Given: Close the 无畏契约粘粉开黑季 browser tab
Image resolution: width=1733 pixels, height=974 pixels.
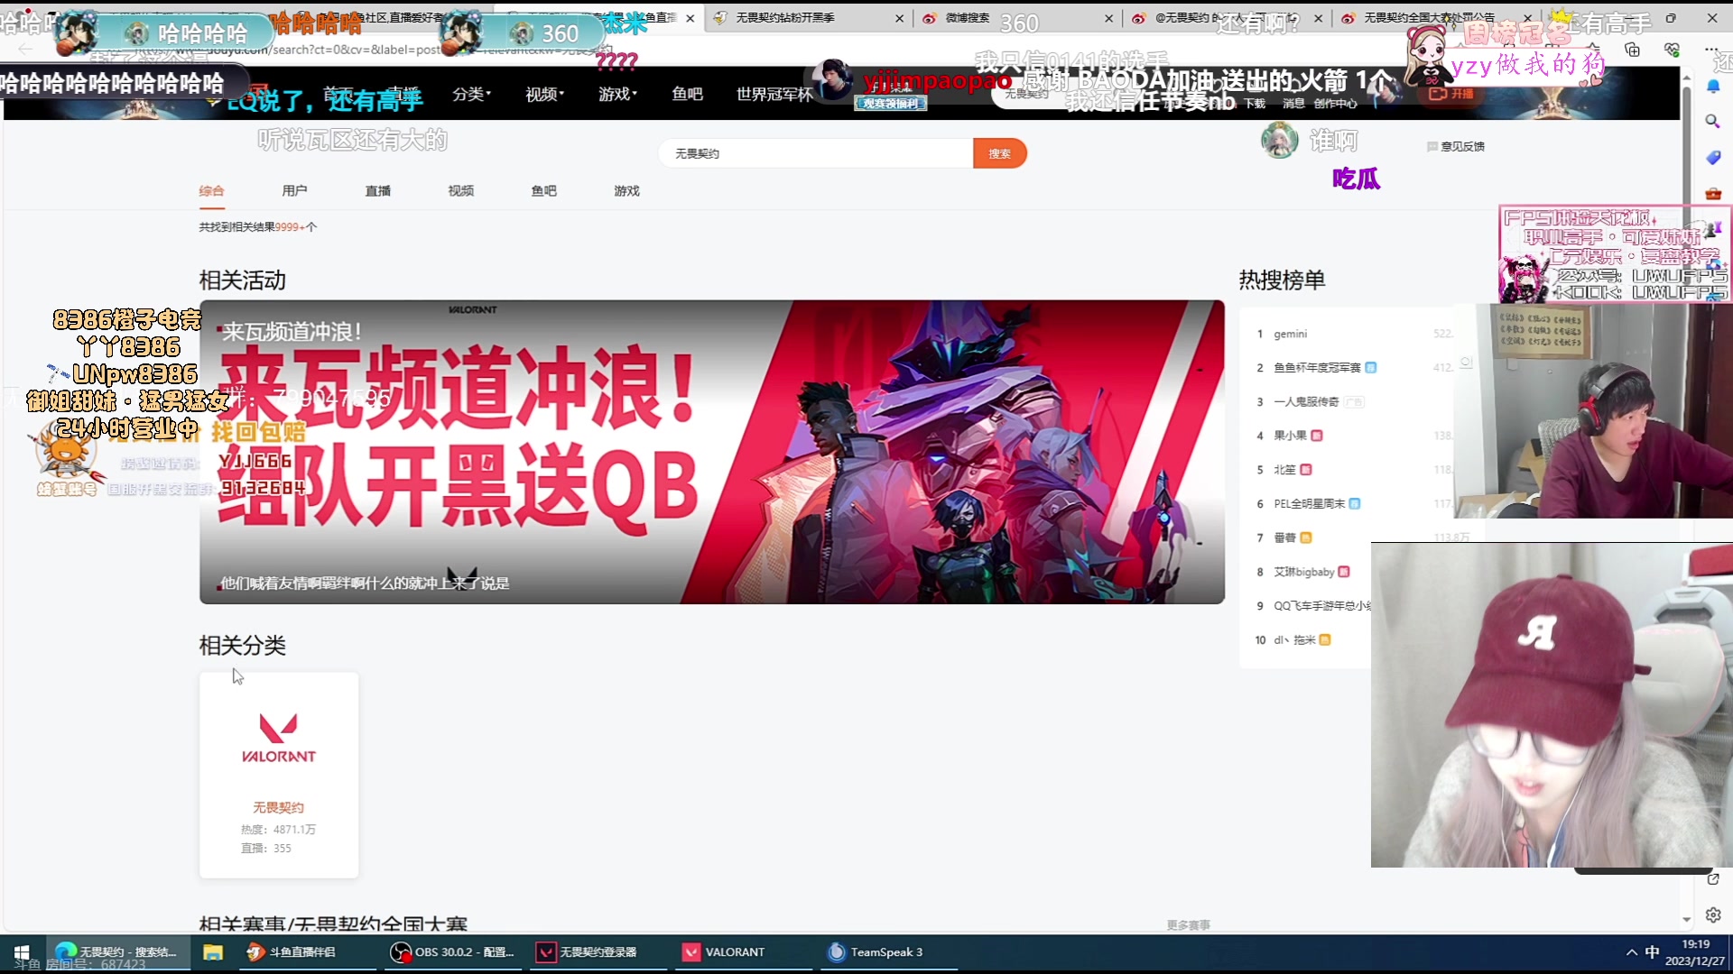Looking at the screenshot, I should tap(899, 18).
